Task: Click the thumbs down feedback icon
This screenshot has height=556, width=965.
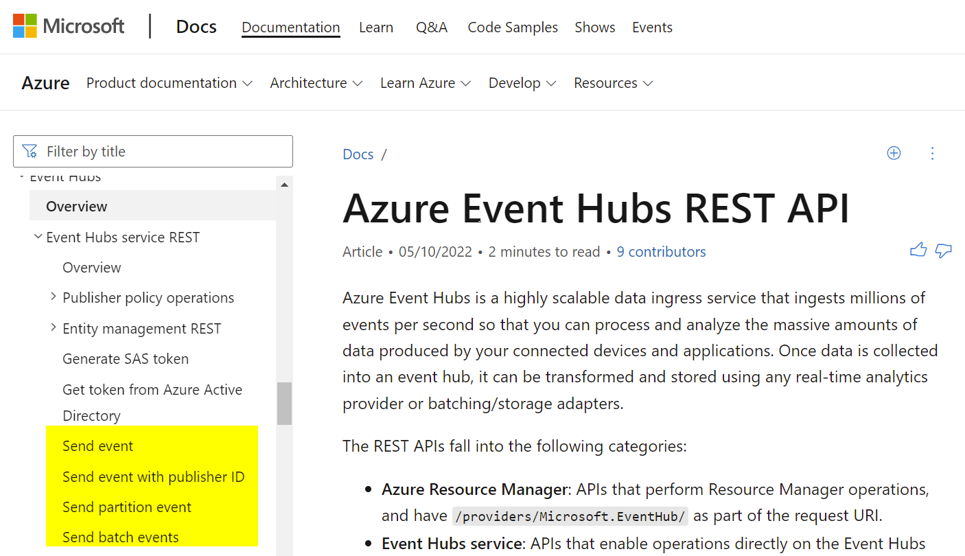Action: coord(944,251)
